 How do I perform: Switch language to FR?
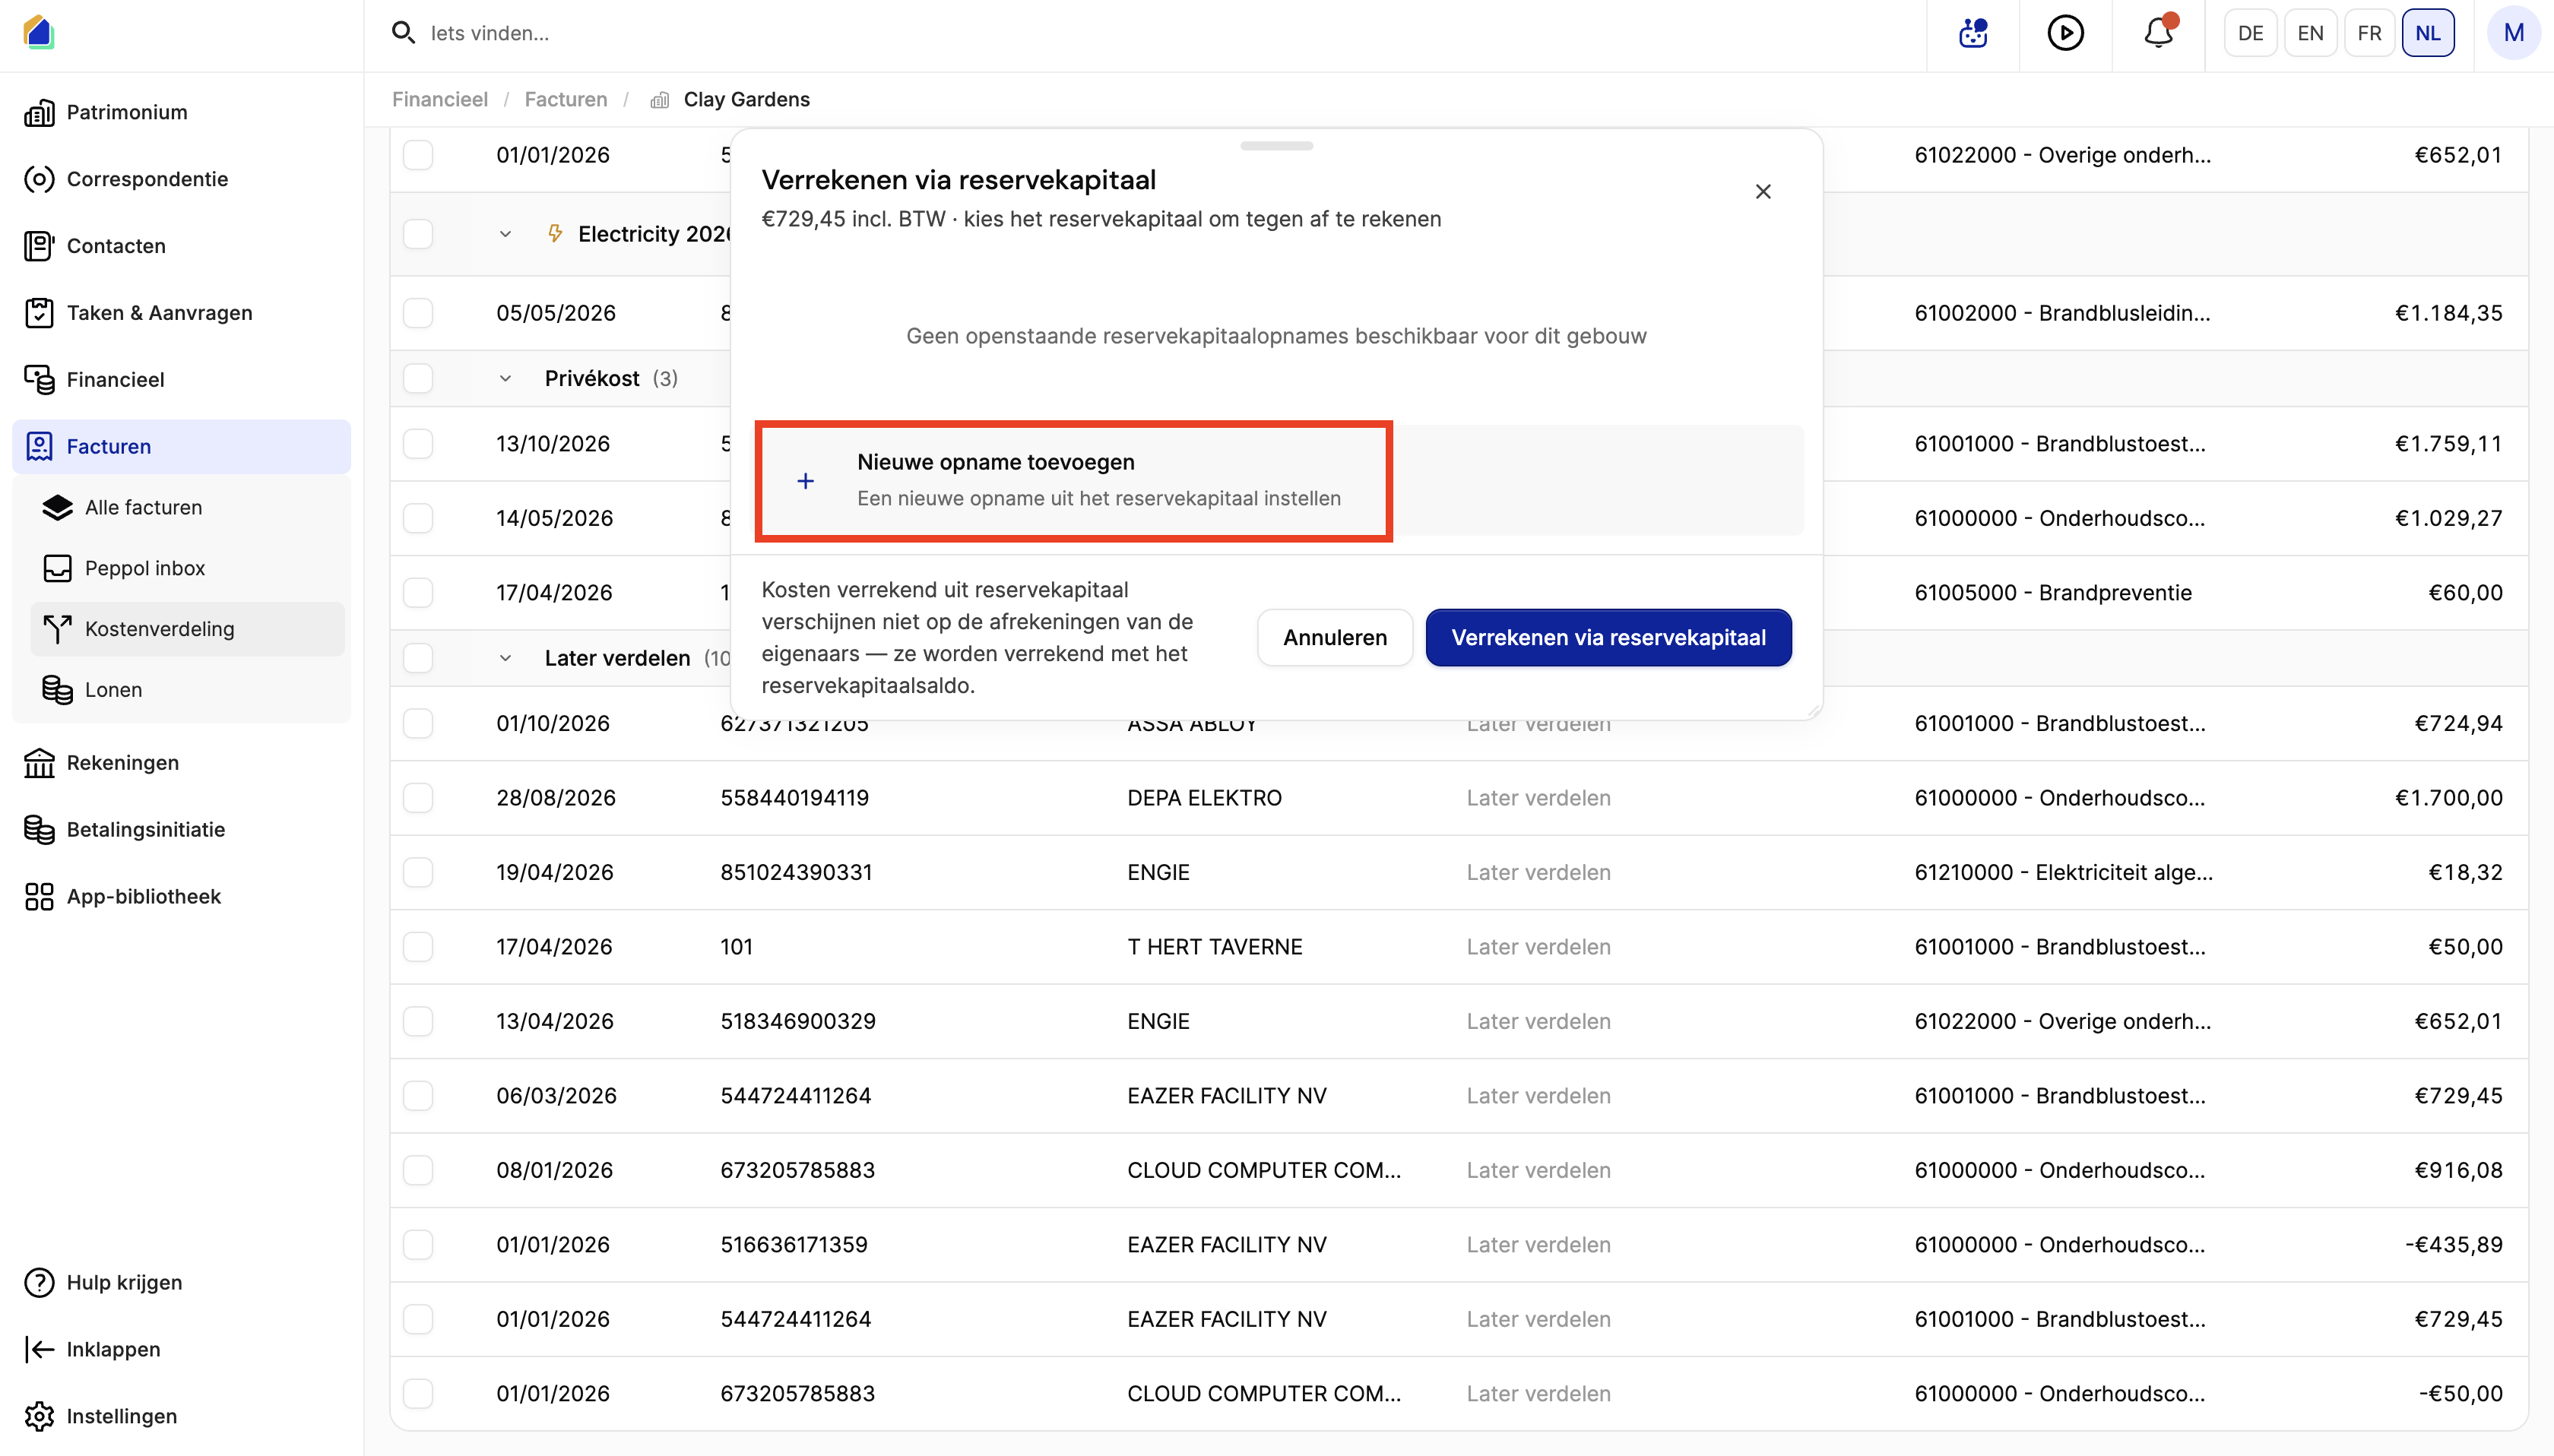(2369, 33)
